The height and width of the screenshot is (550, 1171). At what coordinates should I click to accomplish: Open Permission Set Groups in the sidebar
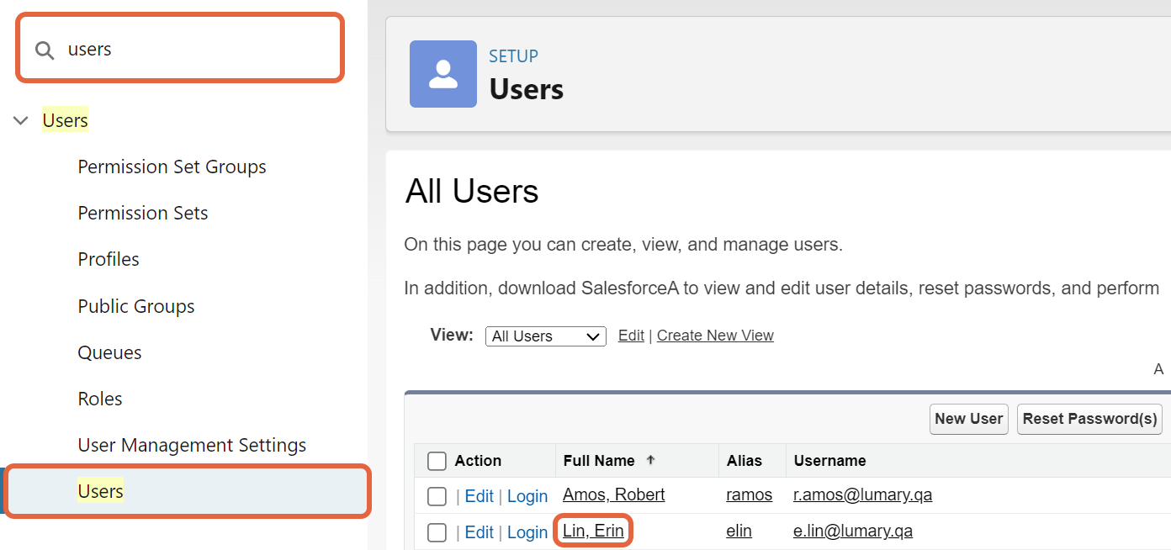point(172,166)
